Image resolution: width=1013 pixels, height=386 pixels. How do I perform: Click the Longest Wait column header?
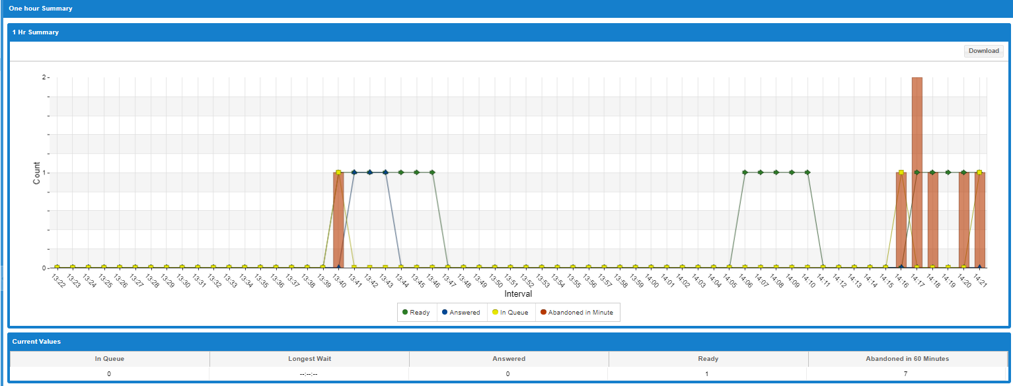click(x=309, y=359)
